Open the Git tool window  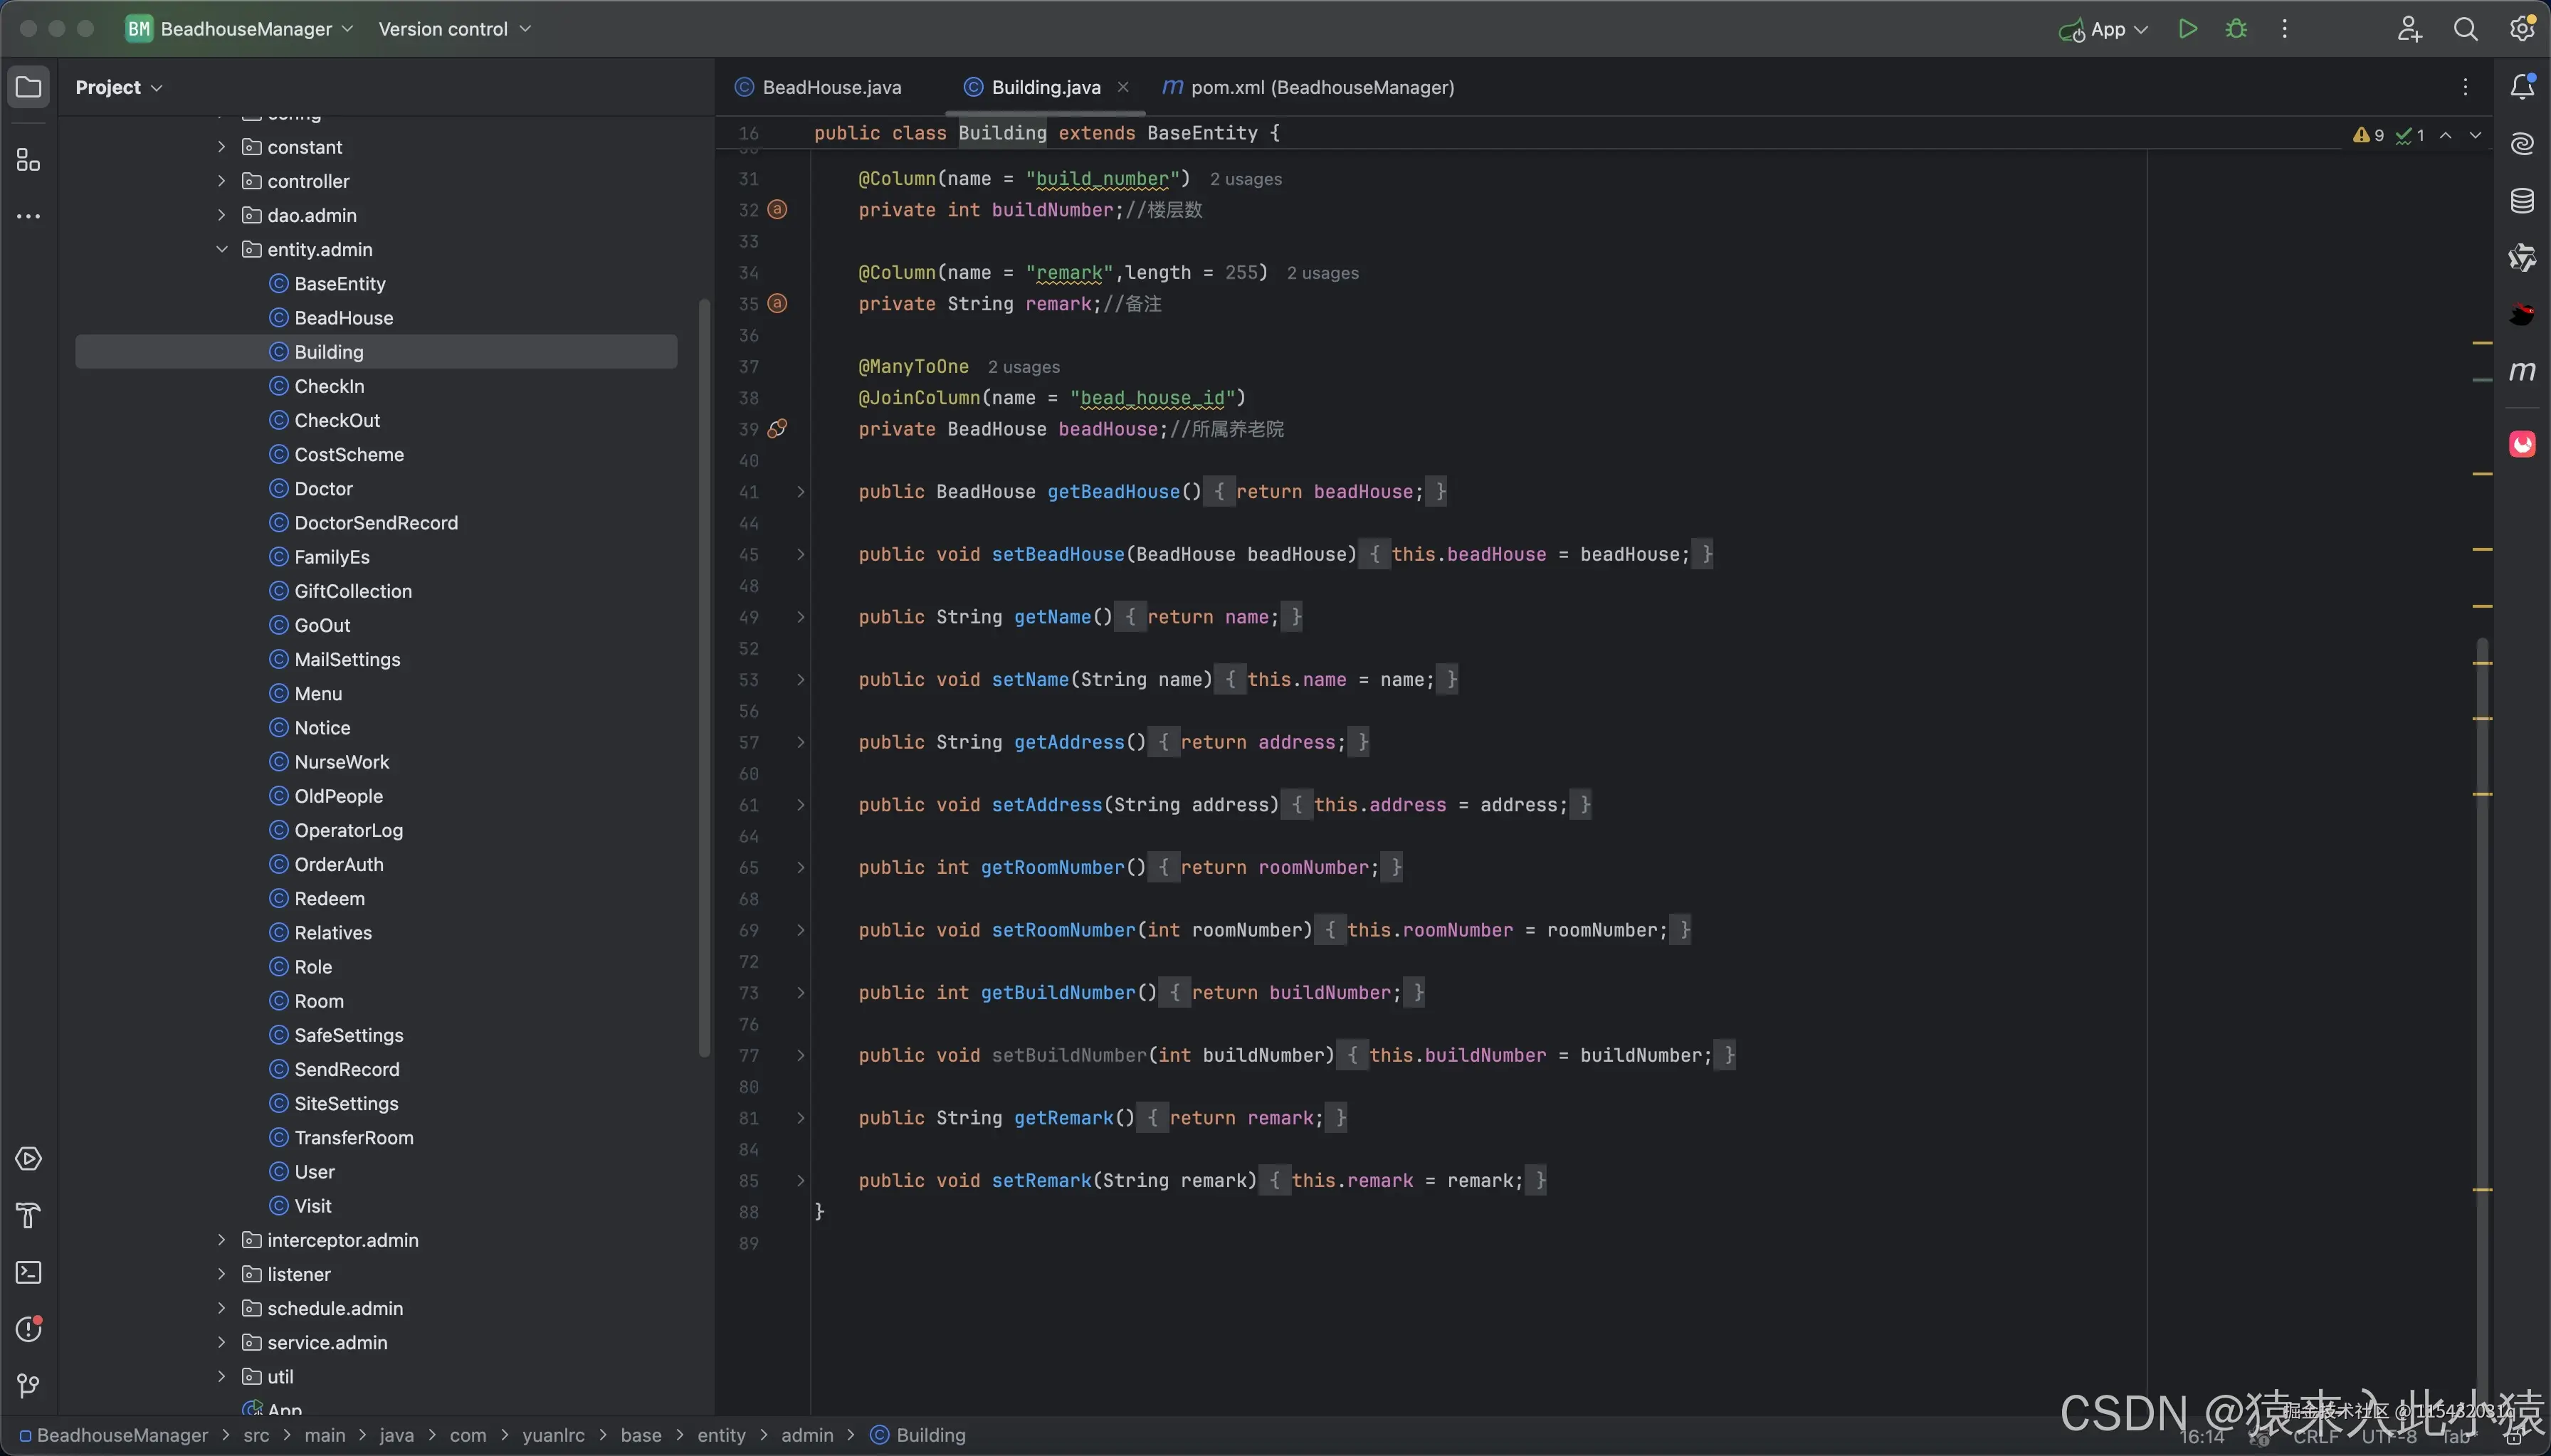click(28, 1386)
